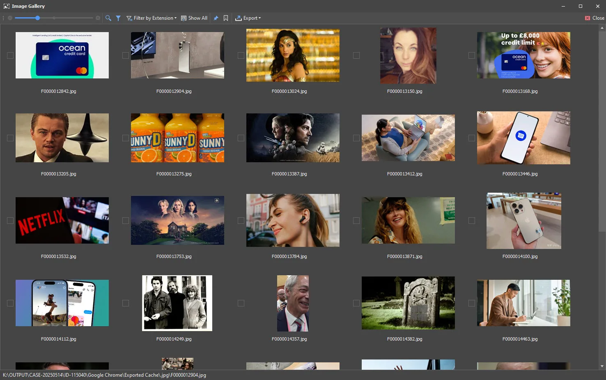Click the red Close icon at right
The image size is (606, 380).
tap(588, 18)
